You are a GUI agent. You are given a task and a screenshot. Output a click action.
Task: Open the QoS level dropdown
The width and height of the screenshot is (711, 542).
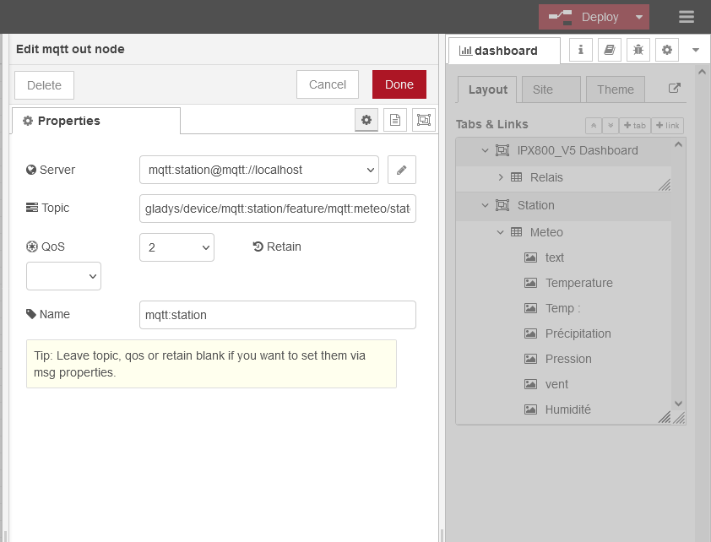point(176,247)
